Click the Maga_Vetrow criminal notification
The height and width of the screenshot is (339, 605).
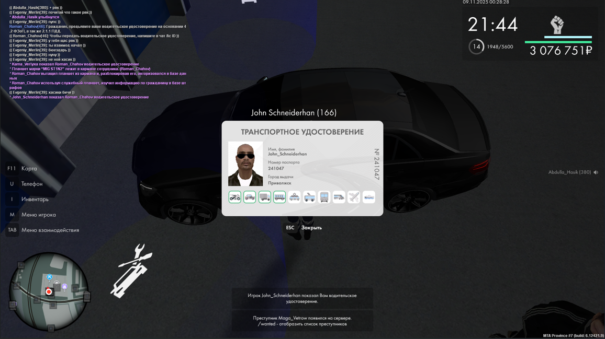click(x=302, y=321)
